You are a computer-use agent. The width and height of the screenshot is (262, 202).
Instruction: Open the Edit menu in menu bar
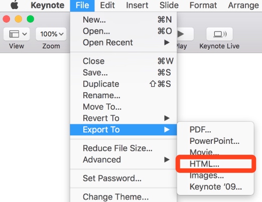[107, 5]
